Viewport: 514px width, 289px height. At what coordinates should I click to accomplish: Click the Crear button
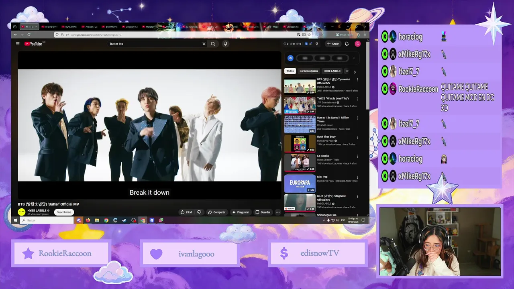click(x=333, y=44)
